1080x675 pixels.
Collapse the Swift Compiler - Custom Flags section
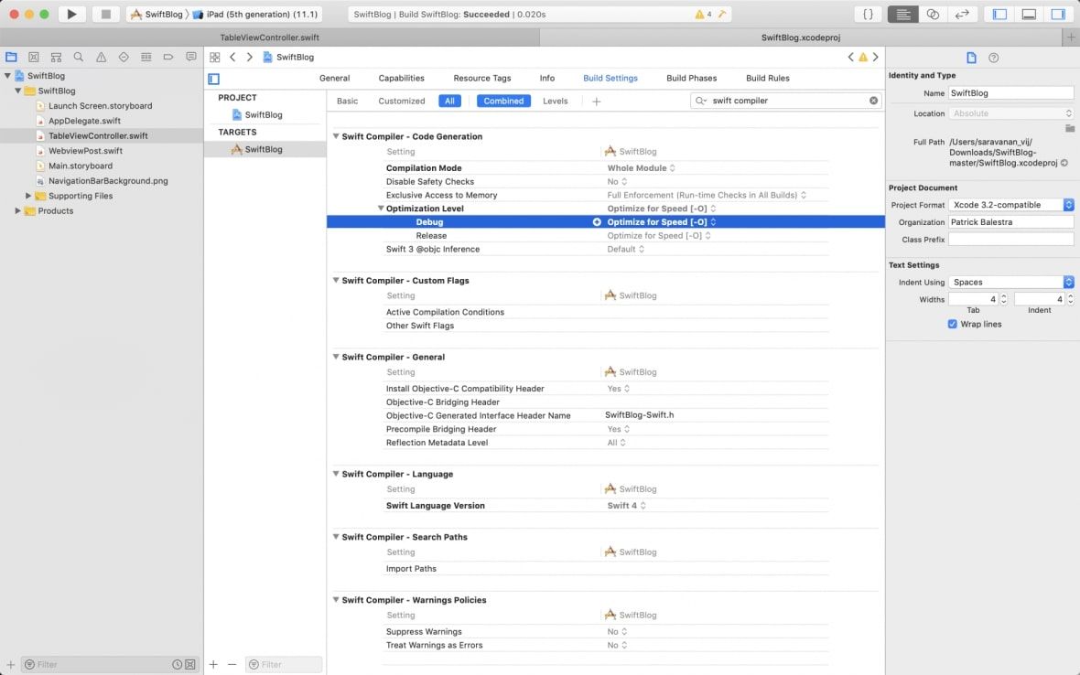point(336,280)
